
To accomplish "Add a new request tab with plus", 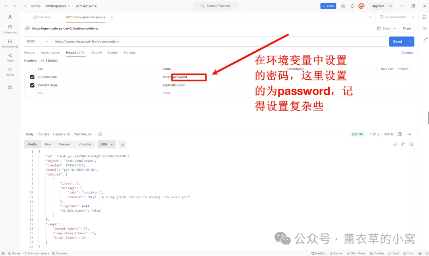I will 112,17.
